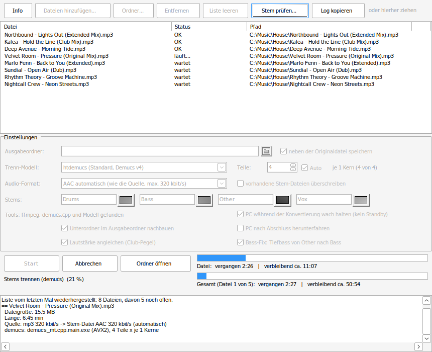Click the 'Ordner...' button

[x=133, y=11]
